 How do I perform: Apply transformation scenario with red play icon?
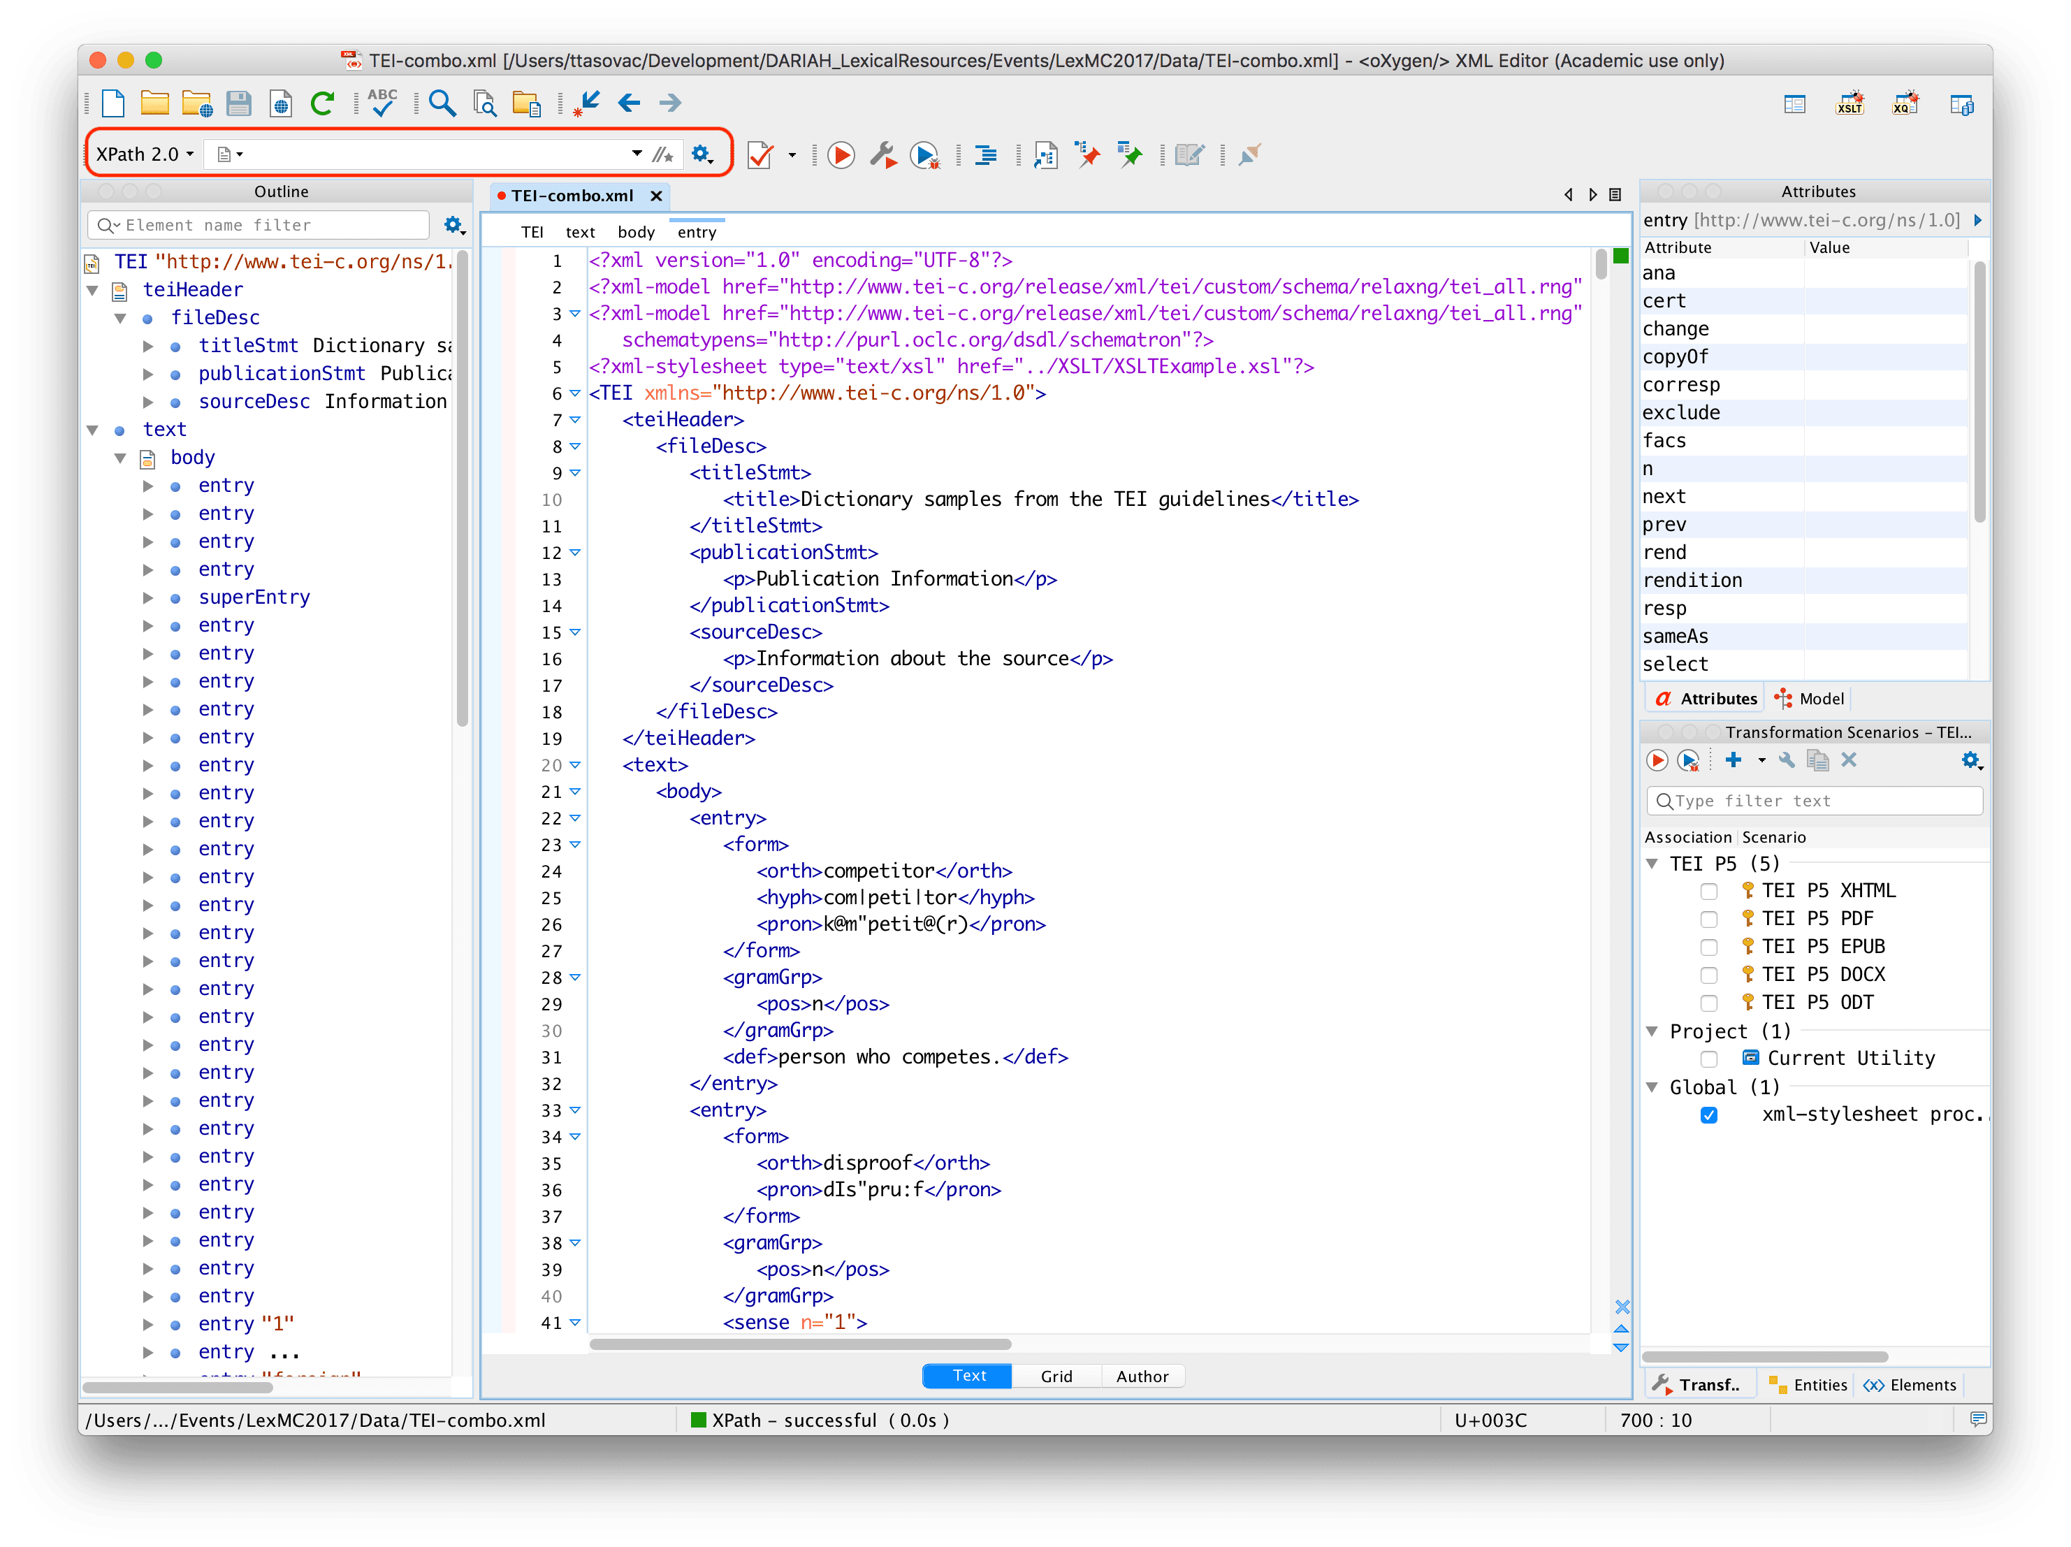tap(841, 154)
